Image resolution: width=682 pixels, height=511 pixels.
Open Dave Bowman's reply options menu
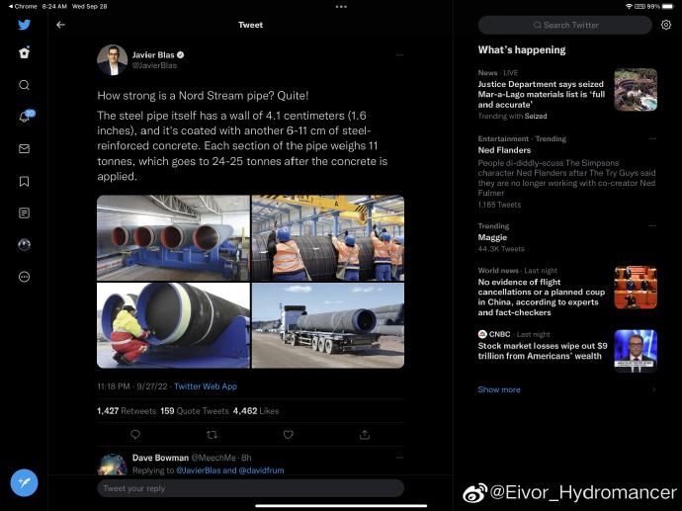399,458
